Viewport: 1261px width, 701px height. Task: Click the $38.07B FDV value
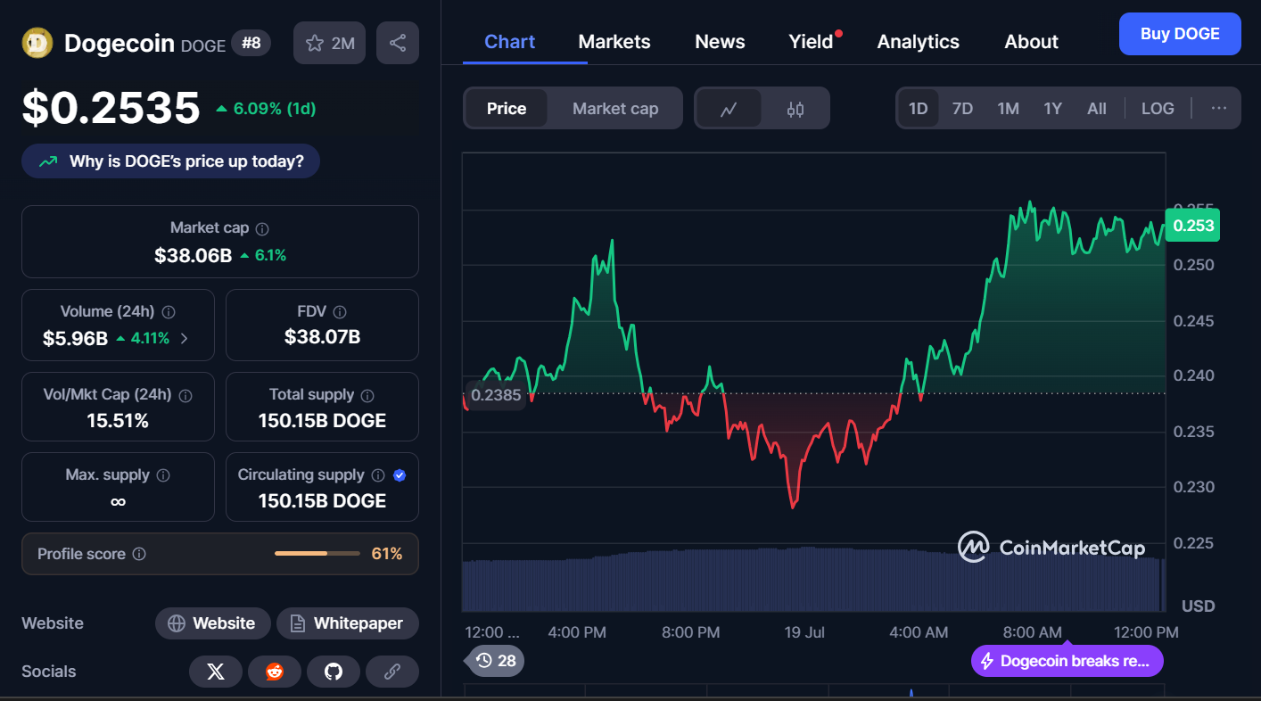click(x=322, y=337)
